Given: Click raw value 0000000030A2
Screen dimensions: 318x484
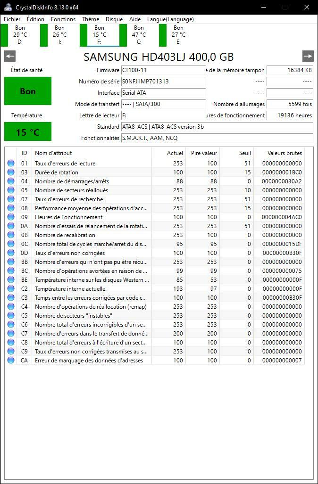Looking at the screenshot, I should point(282,181).
